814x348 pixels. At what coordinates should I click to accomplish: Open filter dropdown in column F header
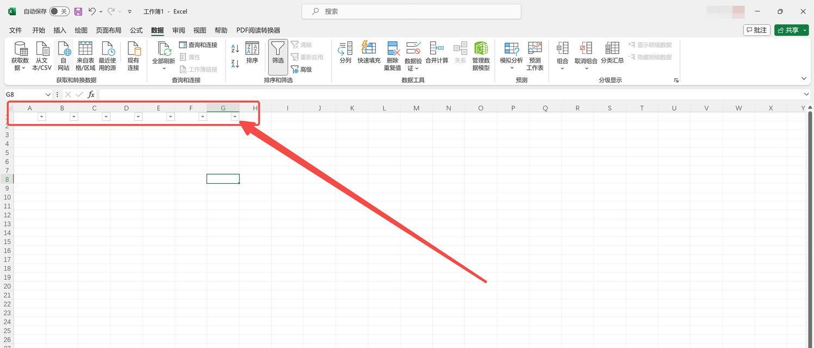[203, 117]
